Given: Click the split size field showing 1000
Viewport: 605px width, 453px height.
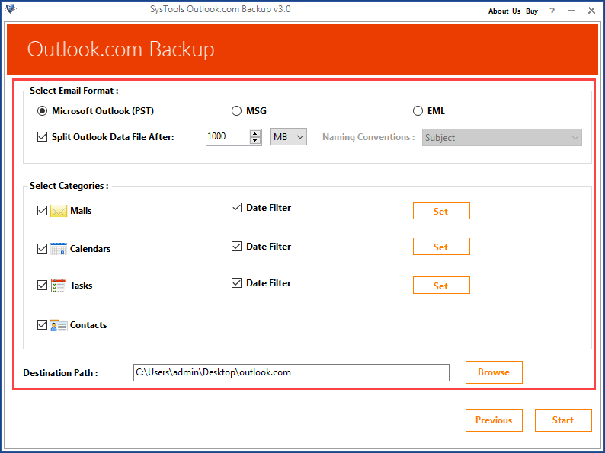Looking at the screenshot, I should (228, 137).
